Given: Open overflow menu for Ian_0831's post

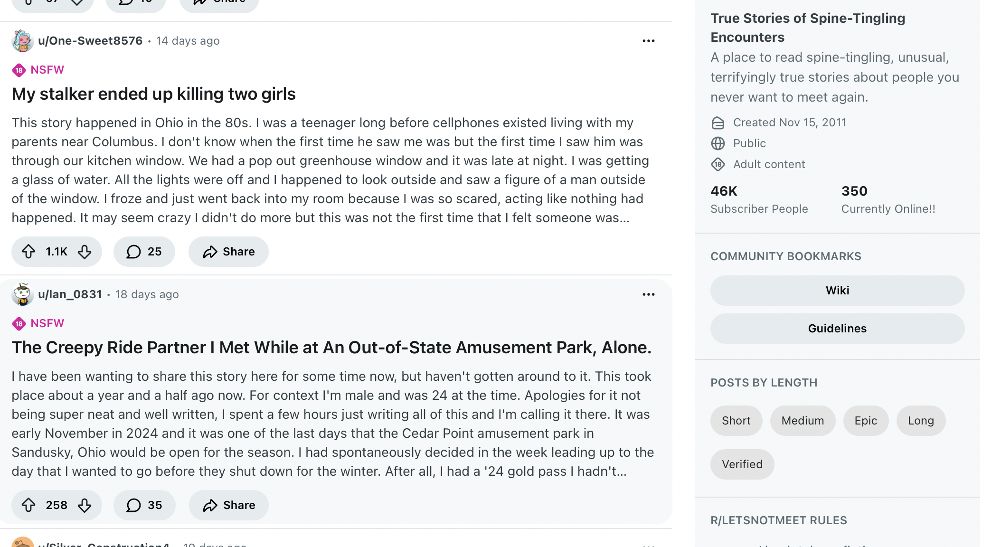Looking at the screenshot, I should coord(648,294).
